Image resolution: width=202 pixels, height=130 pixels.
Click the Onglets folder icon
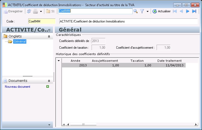tap(5, 36)
